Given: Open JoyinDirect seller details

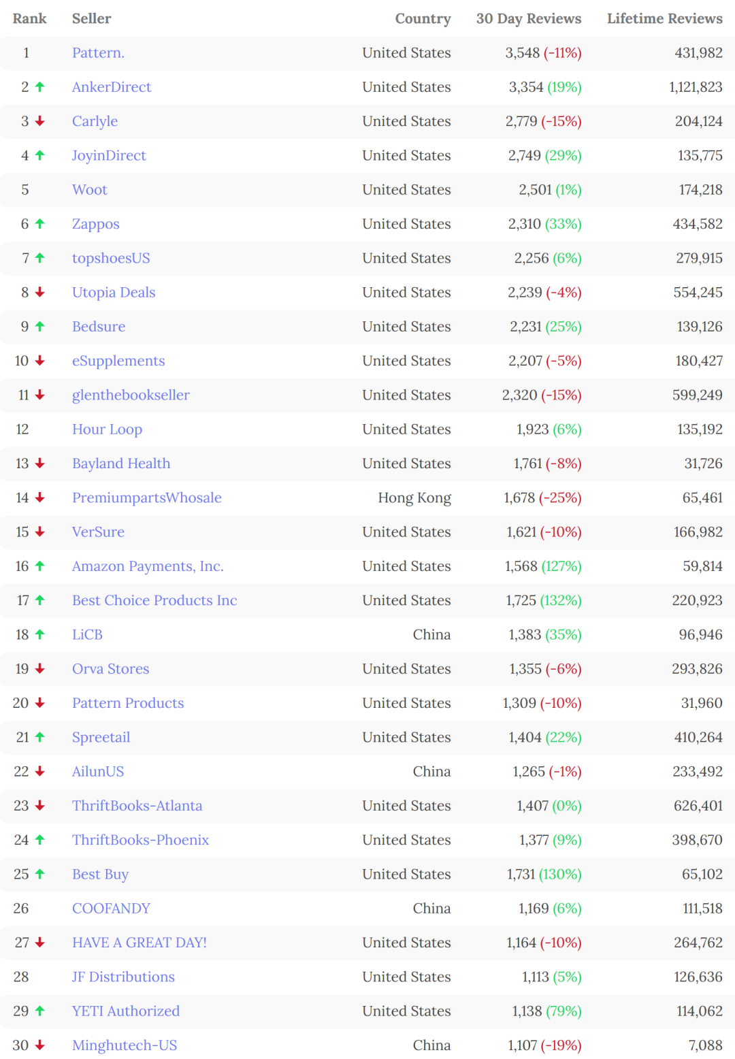Looking at the screenshot, I should coord(109,156).
